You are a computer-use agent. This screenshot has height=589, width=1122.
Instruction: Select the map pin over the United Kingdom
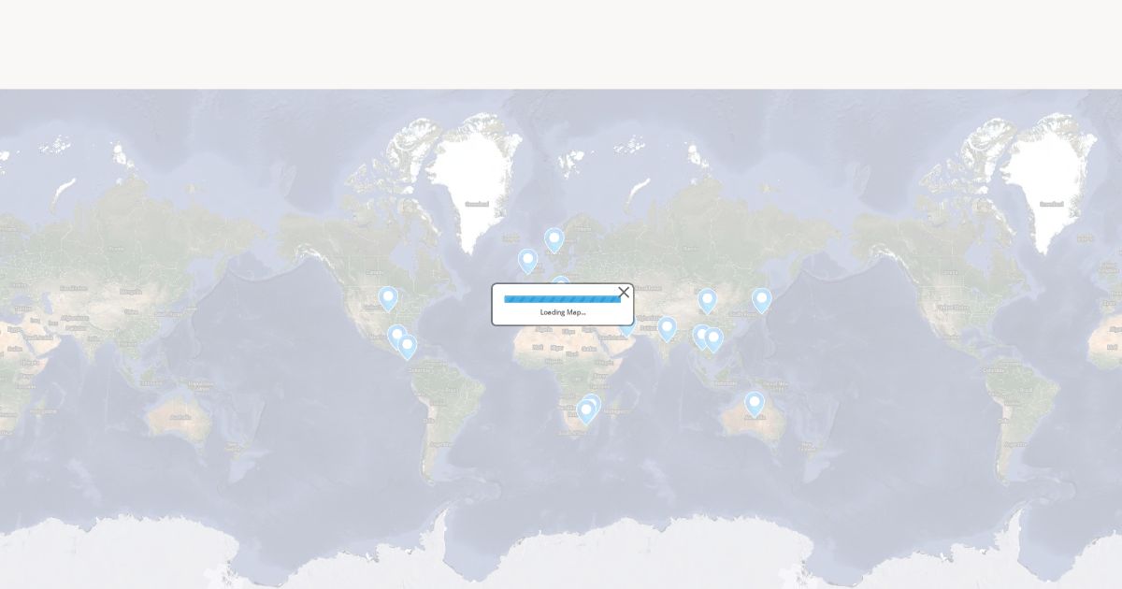[528, 262]
